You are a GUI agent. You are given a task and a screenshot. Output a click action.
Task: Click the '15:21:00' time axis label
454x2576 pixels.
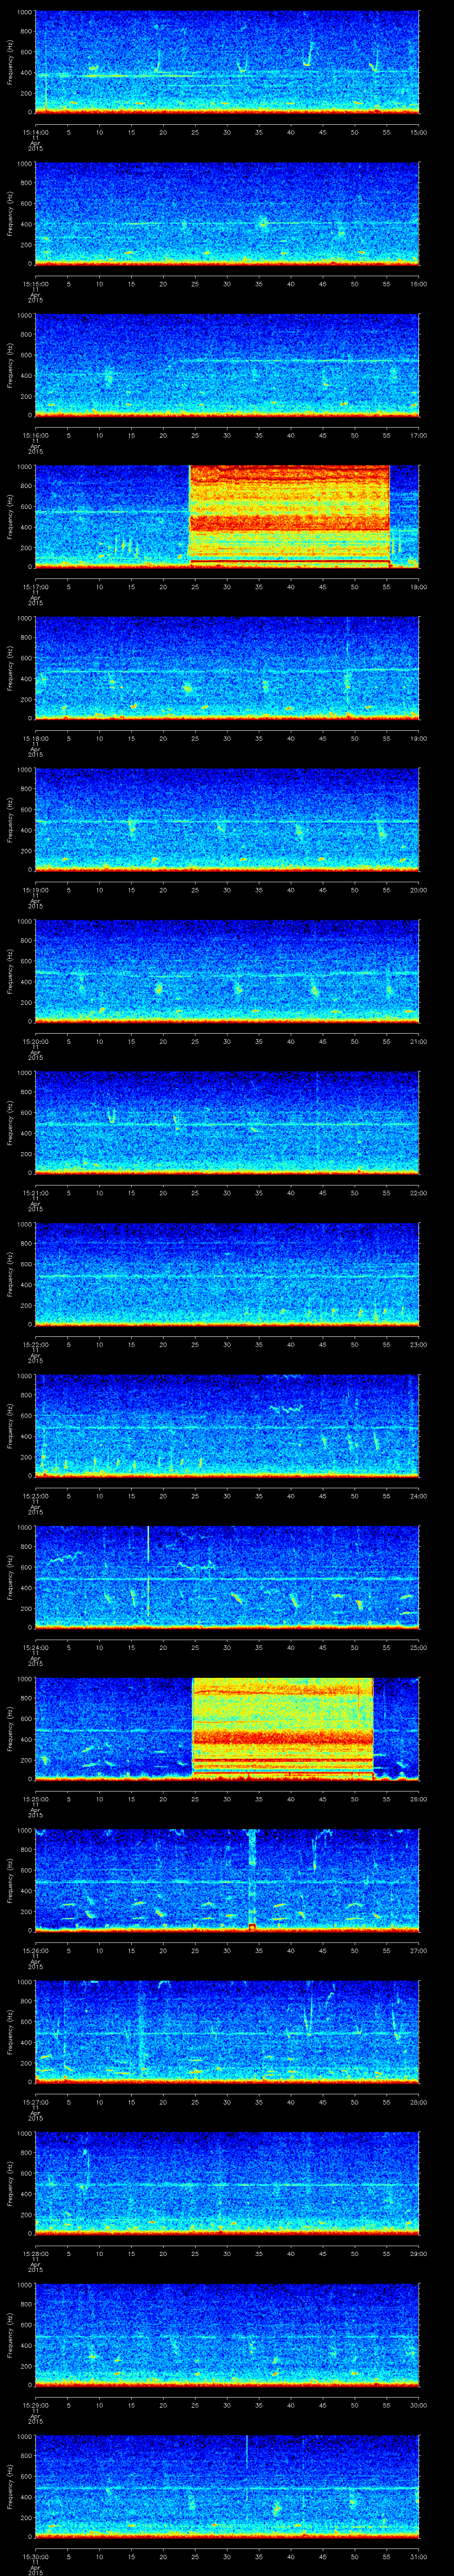point(35,1194)
